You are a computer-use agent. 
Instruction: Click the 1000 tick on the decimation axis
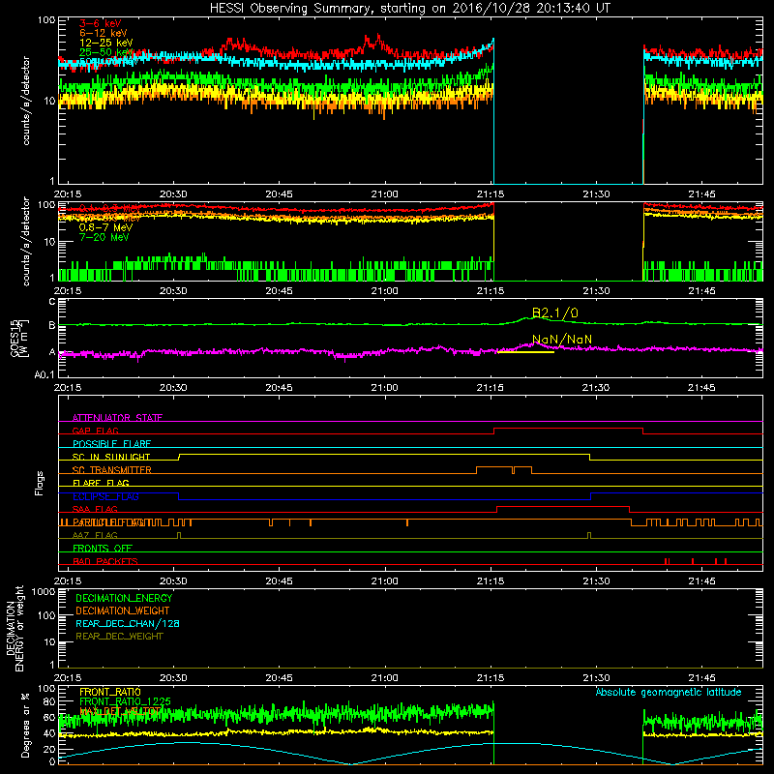tap(43, 591)
